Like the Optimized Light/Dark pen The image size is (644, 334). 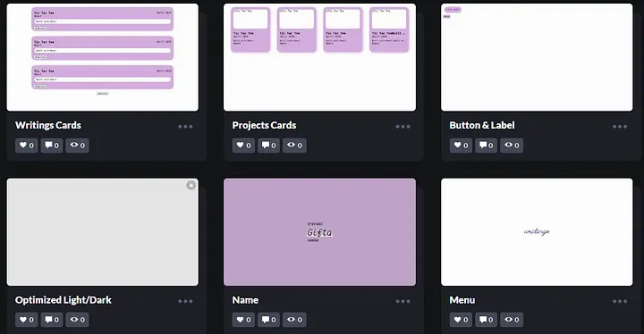[26, 320]
